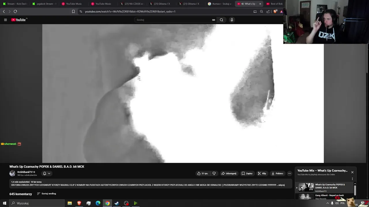Click the search magnifier button on YouTube

[x=221, y=20]
